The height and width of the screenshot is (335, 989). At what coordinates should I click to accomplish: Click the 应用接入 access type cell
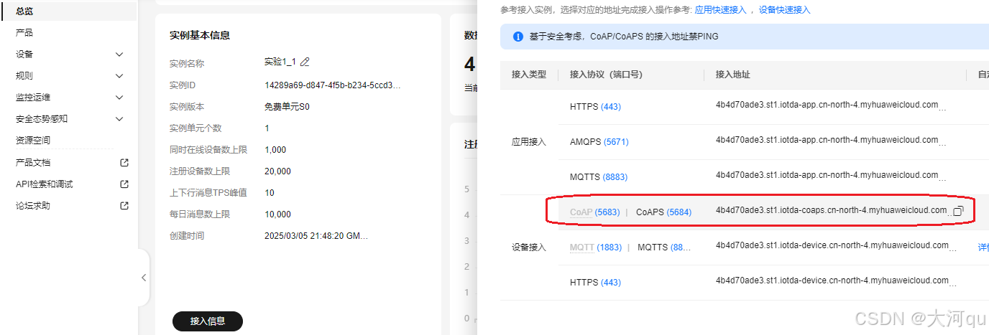pyautogui.click(x=529, y=142)
